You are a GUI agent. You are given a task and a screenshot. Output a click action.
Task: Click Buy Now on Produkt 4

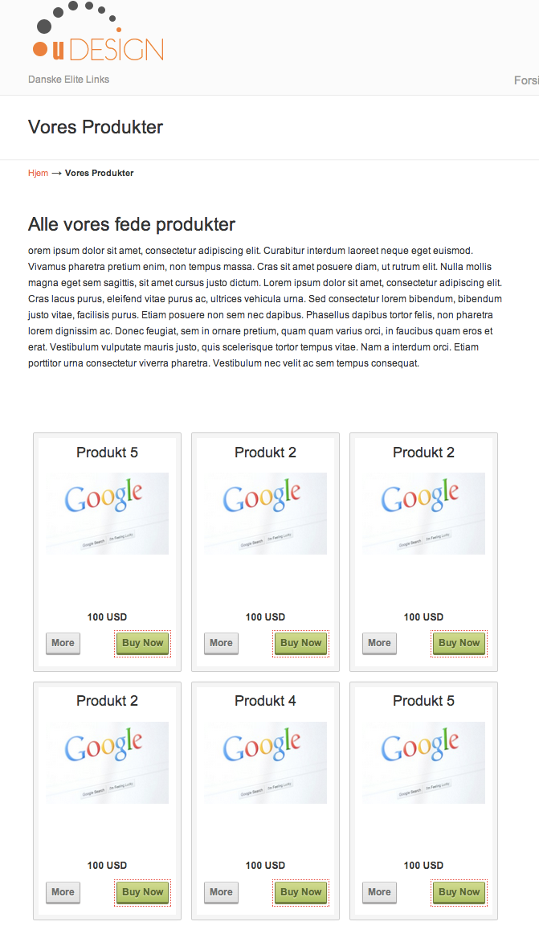(x=301, y=892)
